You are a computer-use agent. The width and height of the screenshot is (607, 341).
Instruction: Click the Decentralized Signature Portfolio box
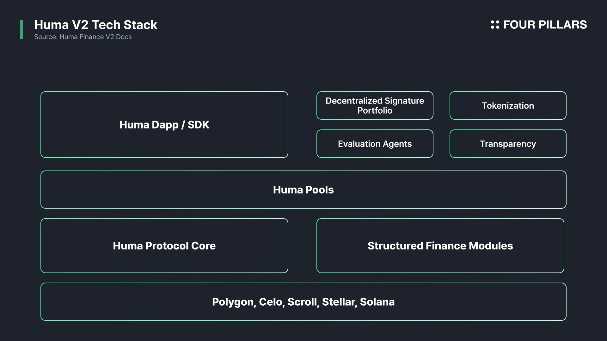coord(375,105)
